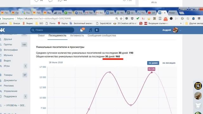Close the active VK browser tab
This screenshot has width=203, height=114.
point(165,13)
